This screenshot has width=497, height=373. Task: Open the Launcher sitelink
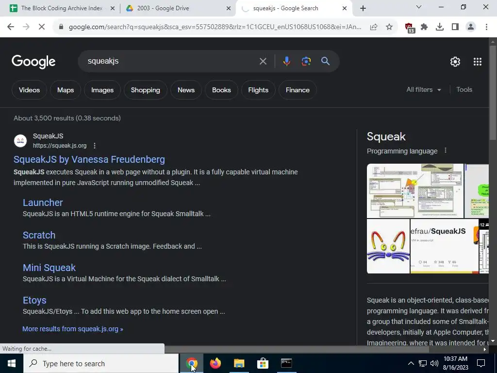click(x=43, y=203)
